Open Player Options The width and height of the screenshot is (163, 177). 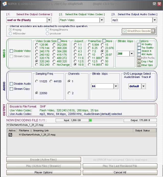pyautogui.click(x=43, y=172)
